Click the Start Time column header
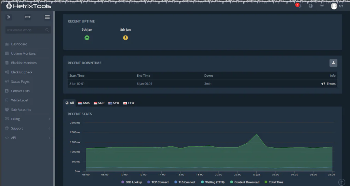Image resolution: width=350 pixels, height=186 pixels. pos(77,76)
